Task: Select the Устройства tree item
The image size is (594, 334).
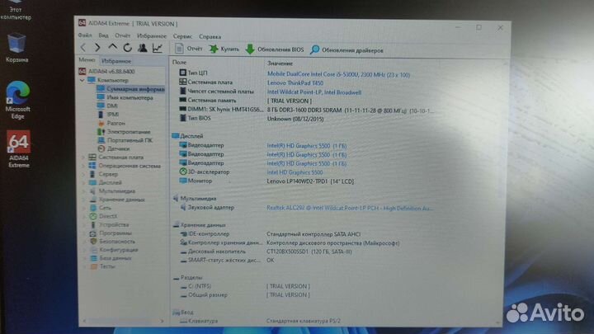Action: pyautogui.click(x=109, y=224)
